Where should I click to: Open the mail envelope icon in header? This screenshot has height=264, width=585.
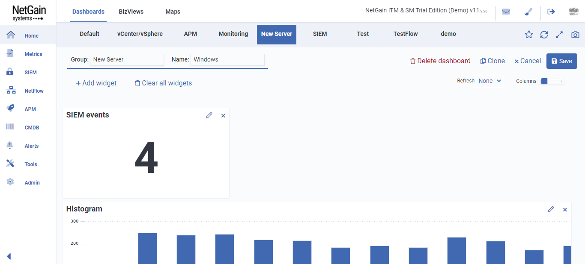(x=506, y=12)
